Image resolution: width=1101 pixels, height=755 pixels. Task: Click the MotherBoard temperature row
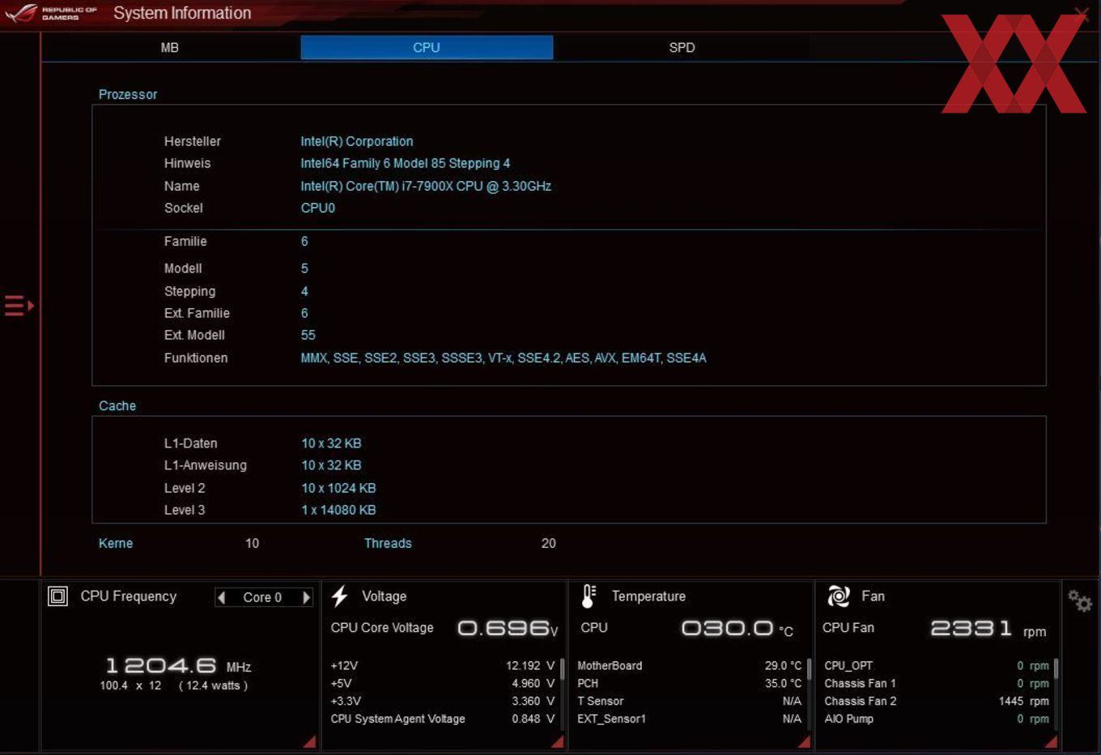(x=690, y=665)
